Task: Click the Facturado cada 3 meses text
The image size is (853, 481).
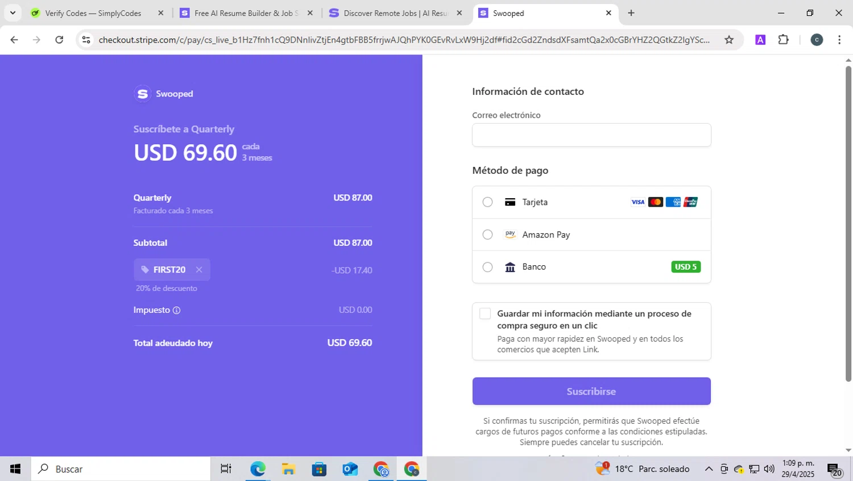Action: click(x=173, y=211)
